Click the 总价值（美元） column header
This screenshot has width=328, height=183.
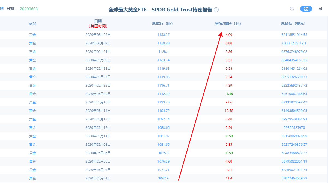[x=294, y=24]
